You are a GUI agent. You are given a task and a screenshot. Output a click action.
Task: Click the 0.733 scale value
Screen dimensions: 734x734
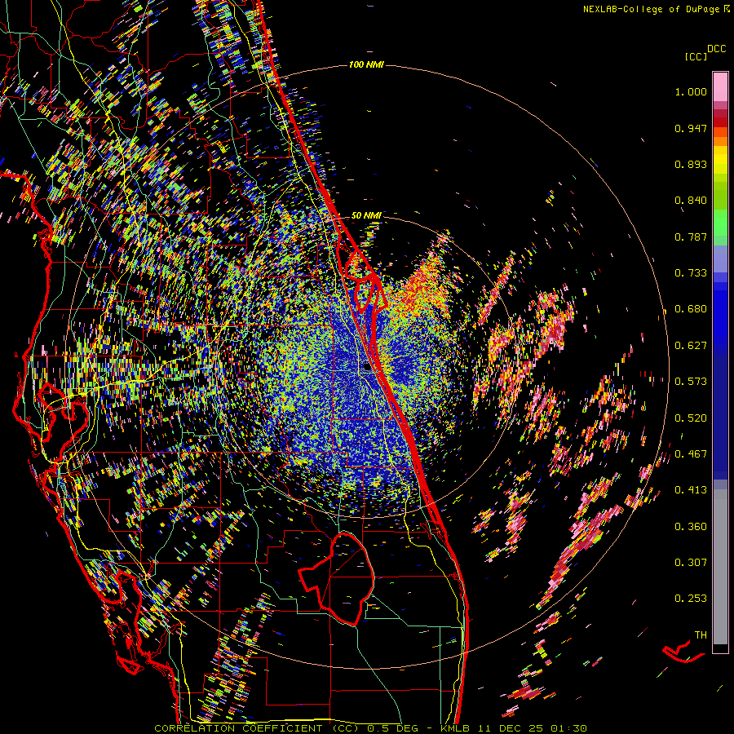pyautogui.click(x=691, y=273)
